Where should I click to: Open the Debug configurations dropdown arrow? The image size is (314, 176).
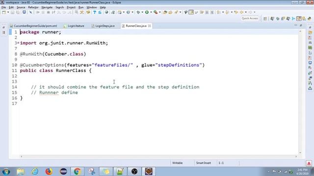coord(142,12)
